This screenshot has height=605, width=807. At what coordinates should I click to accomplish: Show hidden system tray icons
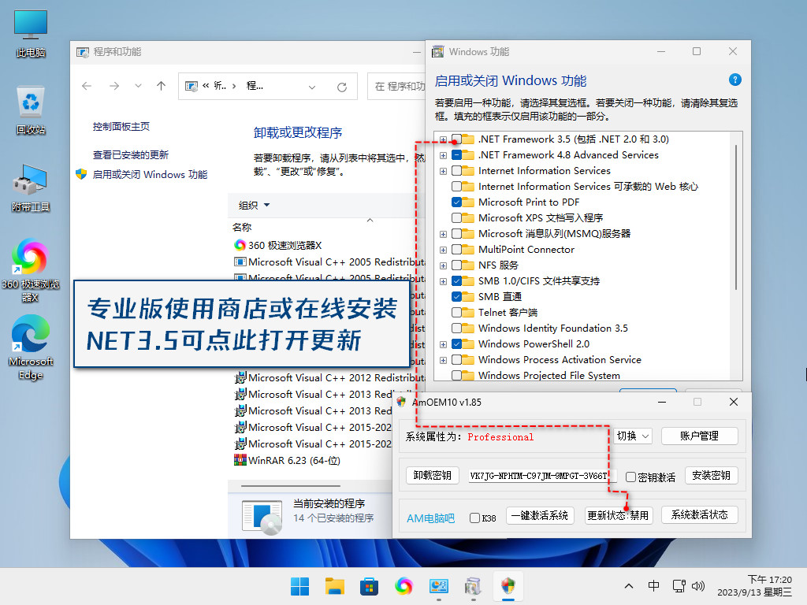(628, 586)
